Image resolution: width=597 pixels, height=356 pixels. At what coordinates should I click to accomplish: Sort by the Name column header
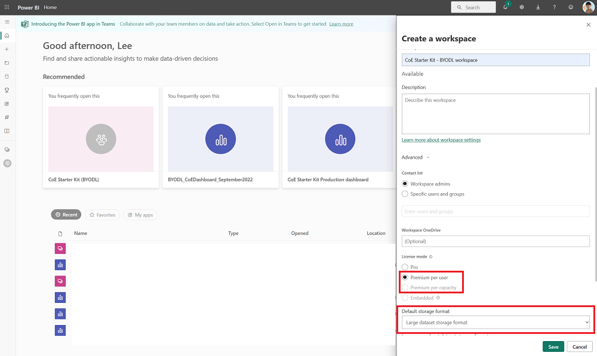81,233
